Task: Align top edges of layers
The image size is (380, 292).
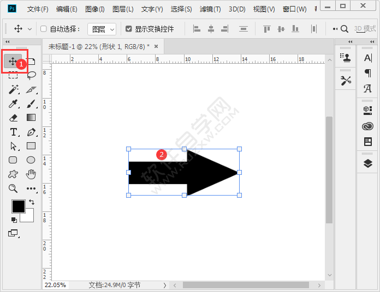Action: pos(266,29)
